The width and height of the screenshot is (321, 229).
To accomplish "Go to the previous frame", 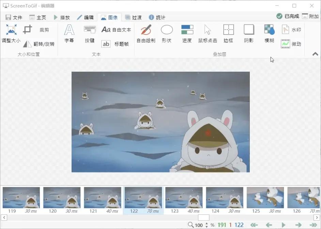I will click(x=269, y=225).
